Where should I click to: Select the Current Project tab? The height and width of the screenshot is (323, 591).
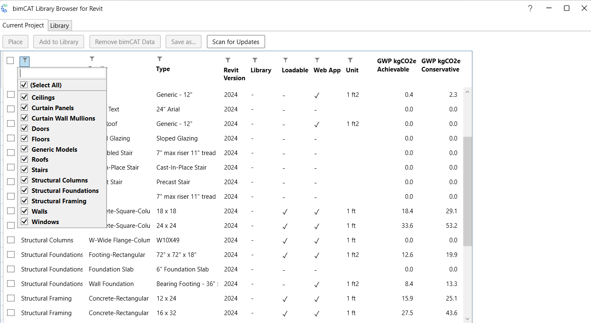click(x=23, y=25)
